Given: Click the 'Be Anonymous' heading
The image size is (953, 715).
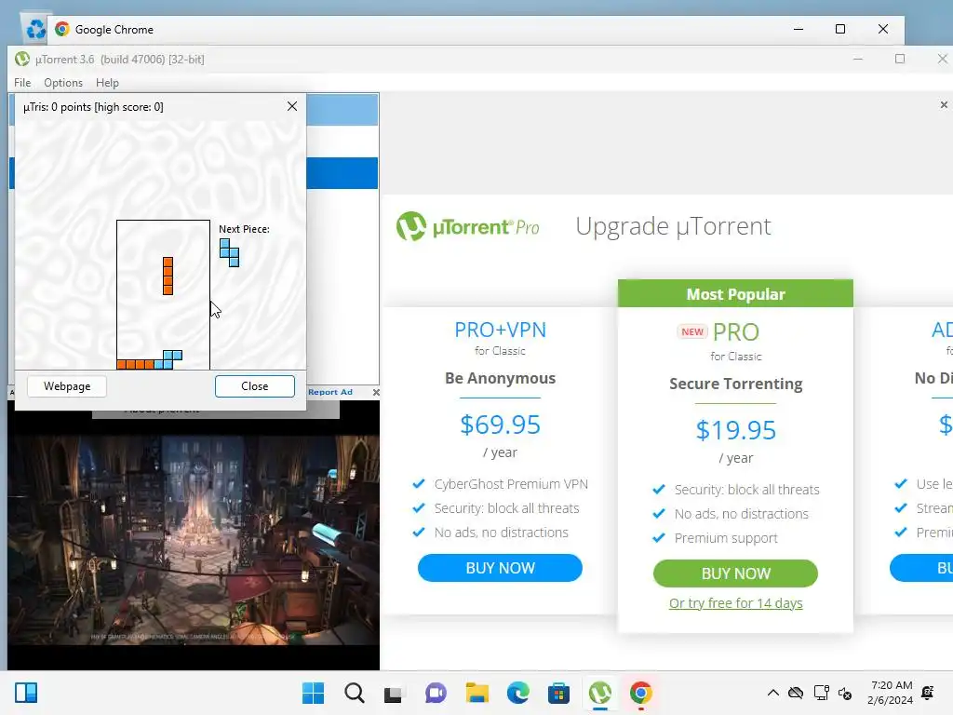Looking at the screenshot, I should [500, 378].
